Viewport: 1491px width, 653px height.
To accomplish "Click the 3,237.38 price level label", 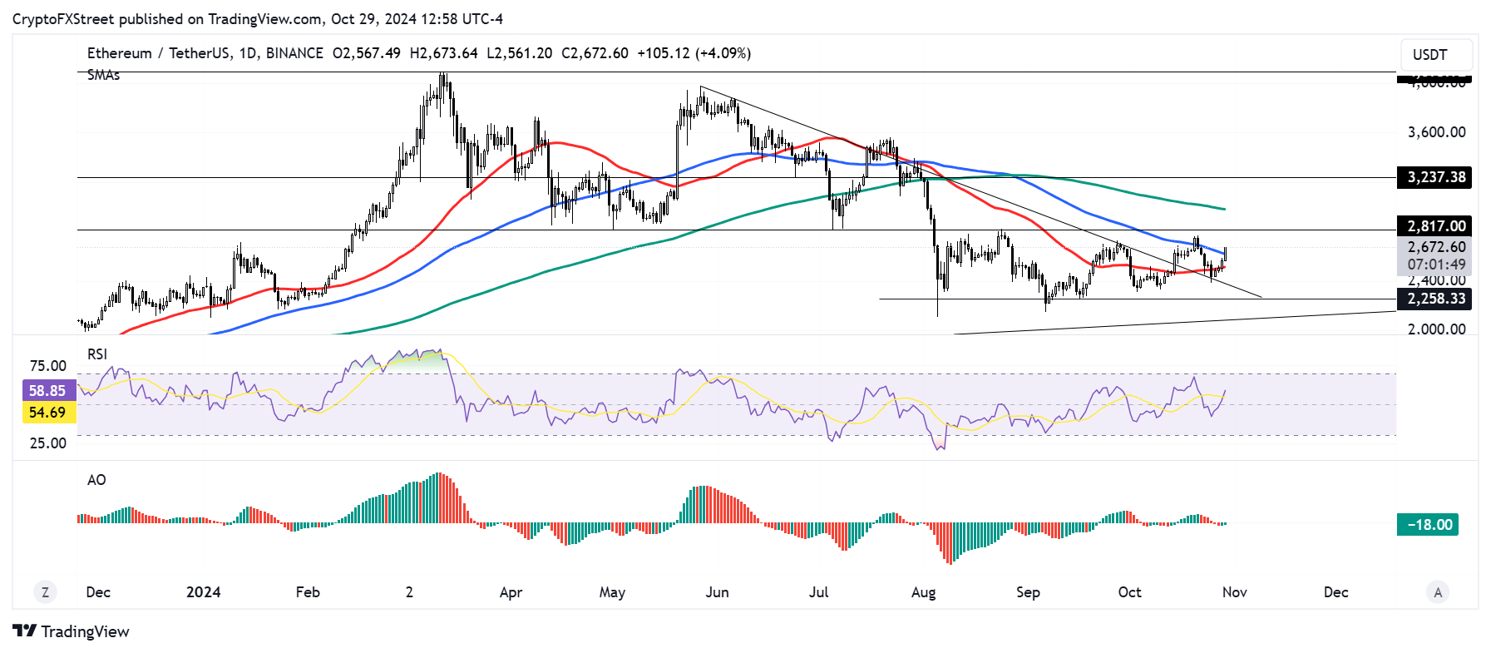I will pyautogui.click(x=1436, y=177).
